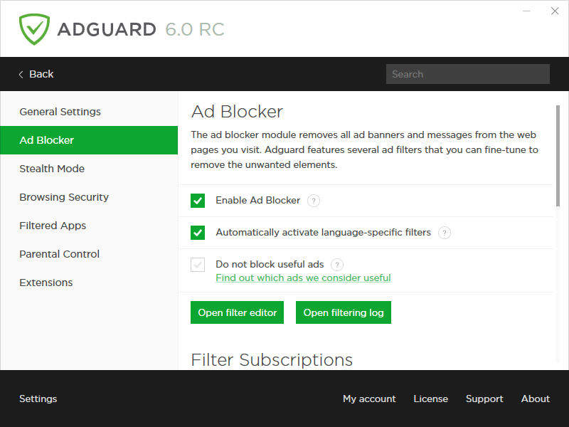Screen dimensions: 569x427
Task: Open About in footer
Action: 536,399
